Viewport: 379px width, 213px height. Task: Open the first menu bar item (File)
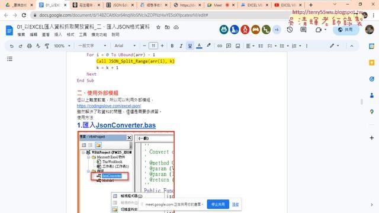pos(21,34)
